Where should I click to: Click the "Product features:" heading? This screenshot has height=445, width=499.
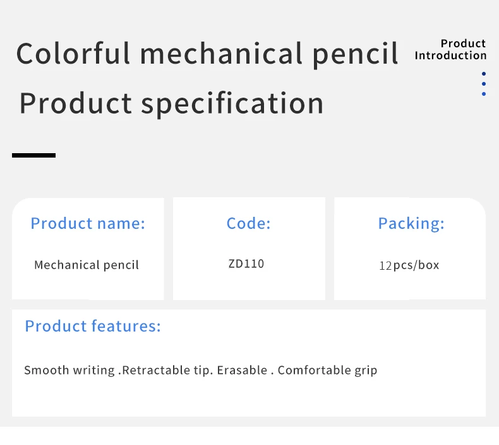pos(93,326)
